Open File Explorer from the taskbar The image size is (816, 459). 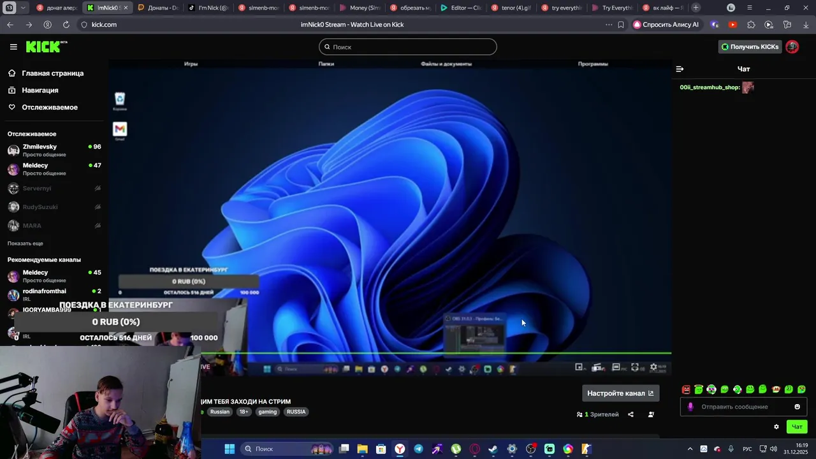point(362,449)
